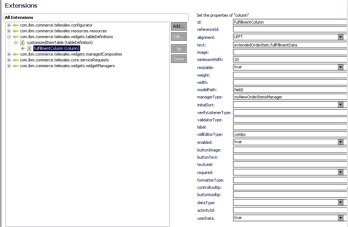The height and width of the screenshot is (227, 348).
Task: Select com.ibm.commerce.telesales.core.serviceRequests row
Action: 65,60
